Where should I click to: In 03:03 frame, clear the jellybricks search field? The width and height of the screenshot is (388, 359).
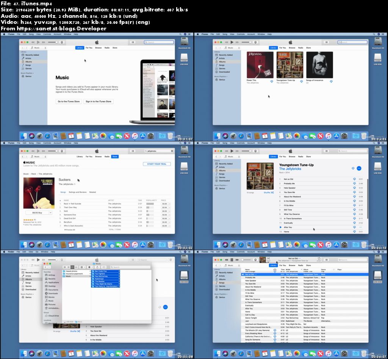pos(172,151)
